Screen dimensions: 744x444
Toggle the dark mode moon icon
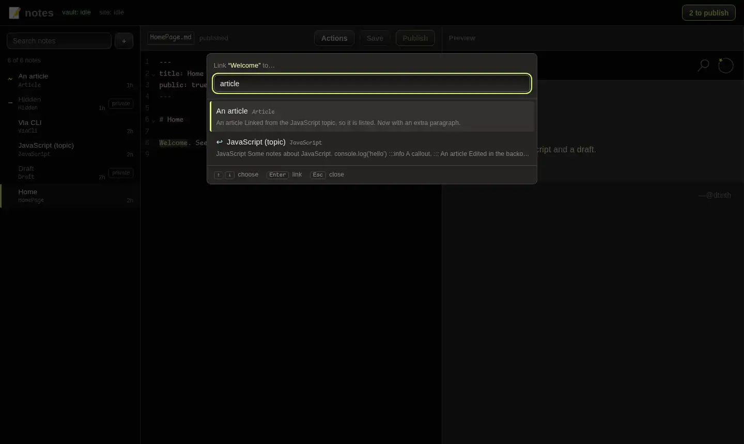coord(725,66)
